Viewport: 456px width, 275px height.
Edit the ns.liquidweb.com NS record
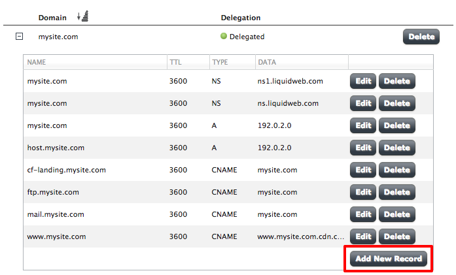pos(363,104)
